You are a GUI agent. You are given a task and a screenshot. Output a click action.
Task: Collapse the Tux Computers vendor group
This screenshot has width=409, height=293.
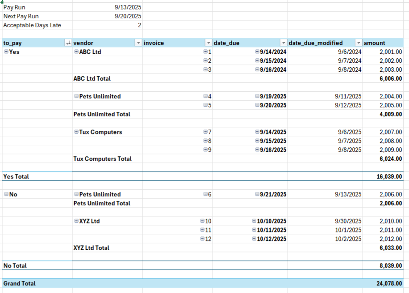click(x=76, y=132)
